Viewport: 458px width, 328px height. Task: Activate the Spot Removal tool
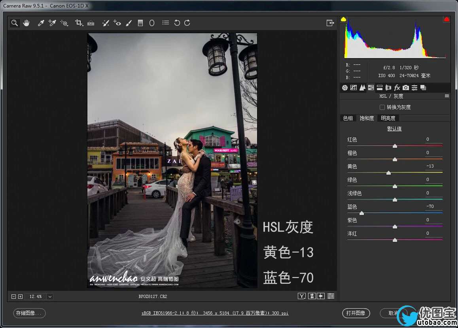pyautogui.click(x=105, y=23)
